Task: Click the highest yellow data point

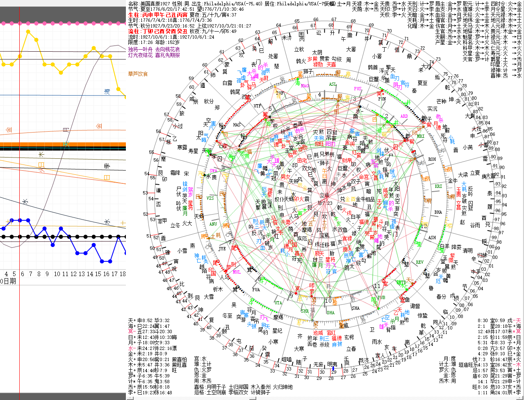Action: pos(28,31)
